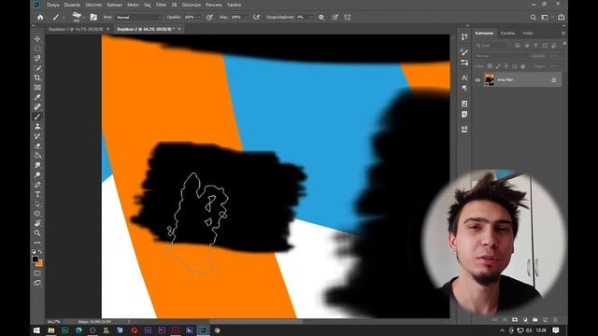Click the zoom percentage field in status bar
The image size is (598, 336).
pyautogui.click(x=54, y=322)
